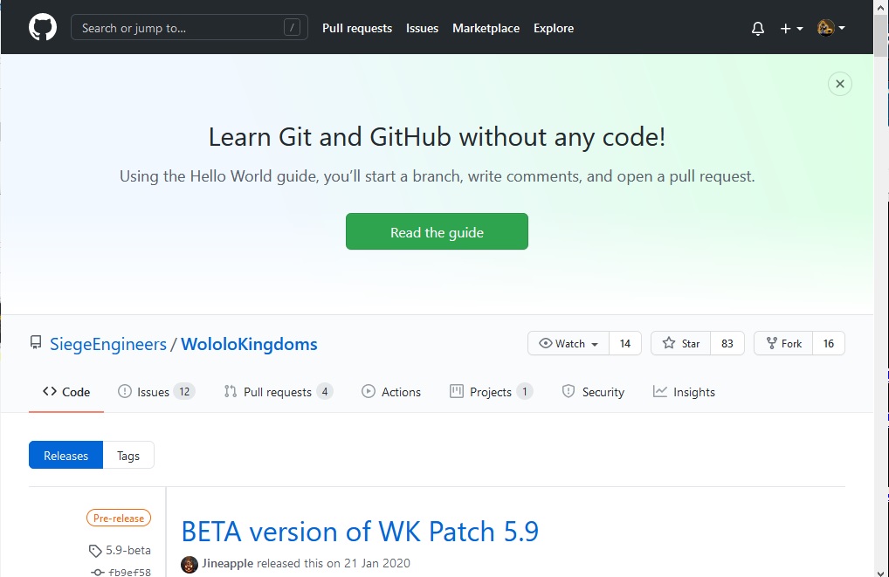Expand the Watch dropdown
Image resolution: width=889 pixels, height=577 pixels.
[569, 343]
